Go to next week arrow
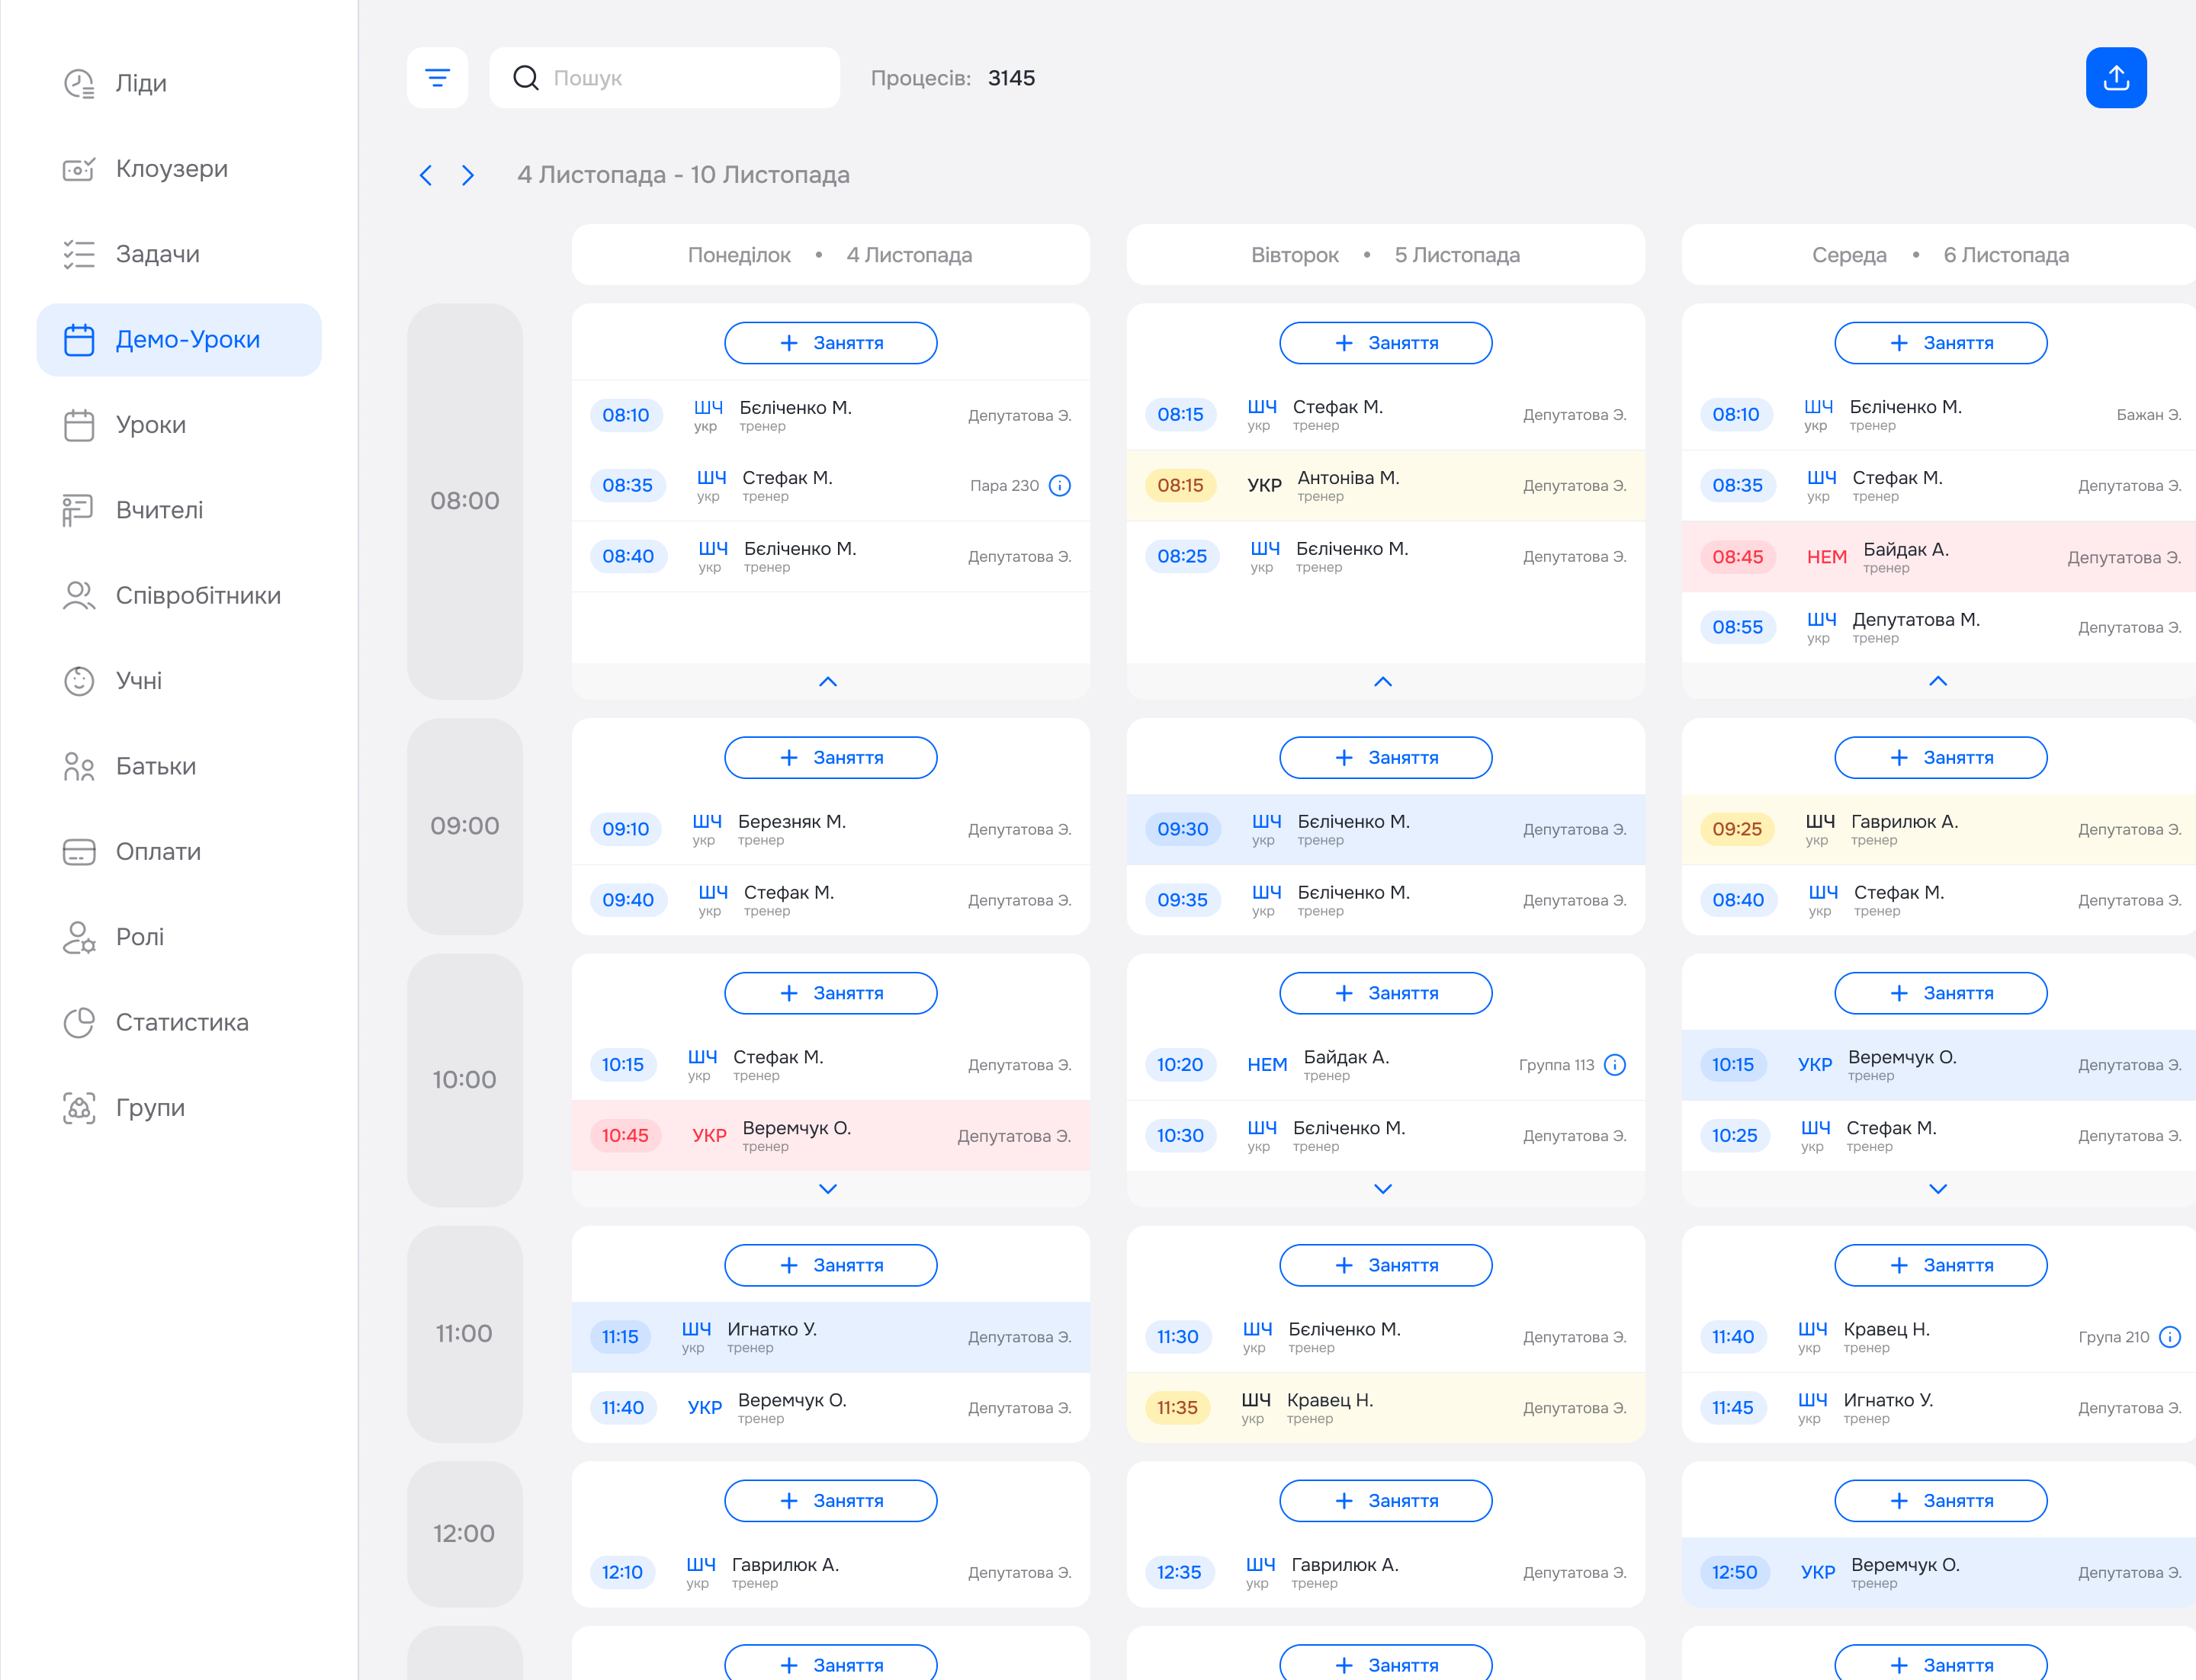 467,176
